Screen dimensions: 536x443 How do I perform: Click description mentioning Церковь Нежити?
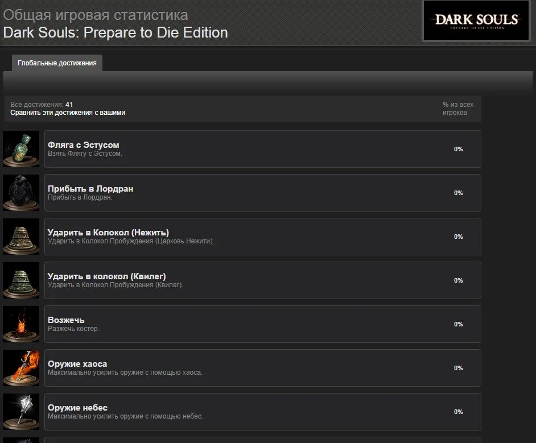(x=131, y=241)
